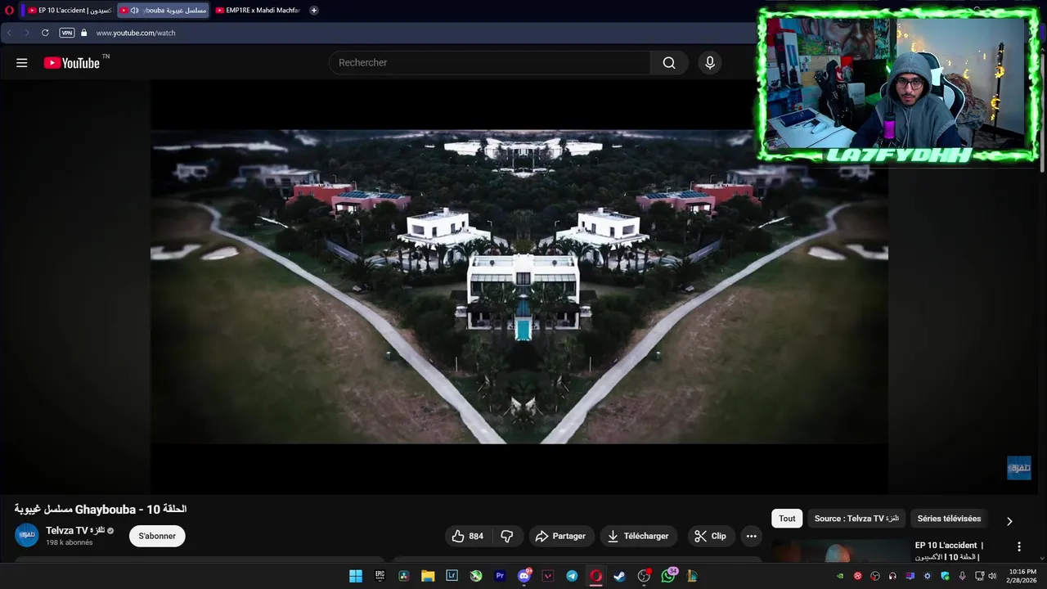Click the www.youtube.com/watch address bar

[136, 33]
